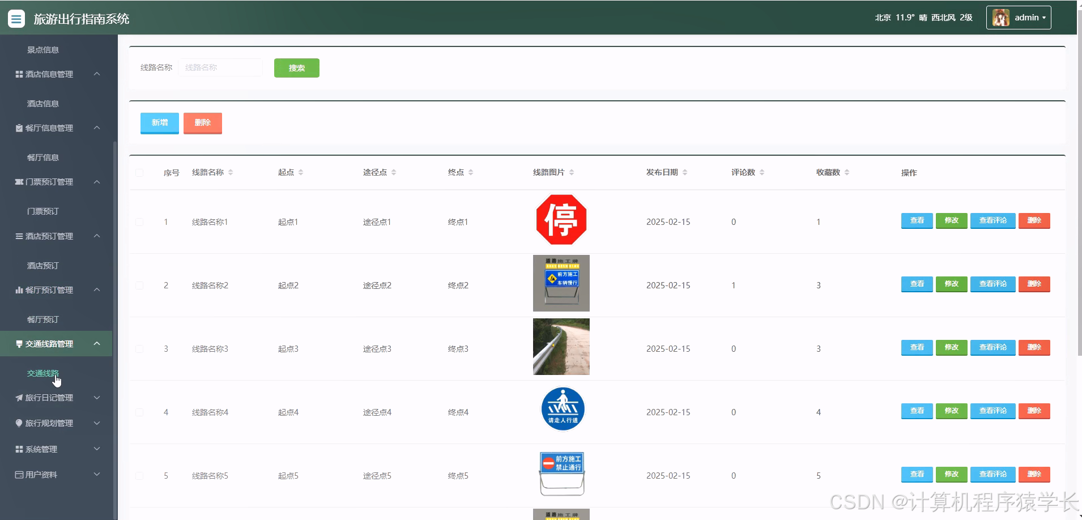Expand the 系统管理 section chevron
This screenshot has width=1082, height=520.
pyautogui.click(x=97, y=449)
